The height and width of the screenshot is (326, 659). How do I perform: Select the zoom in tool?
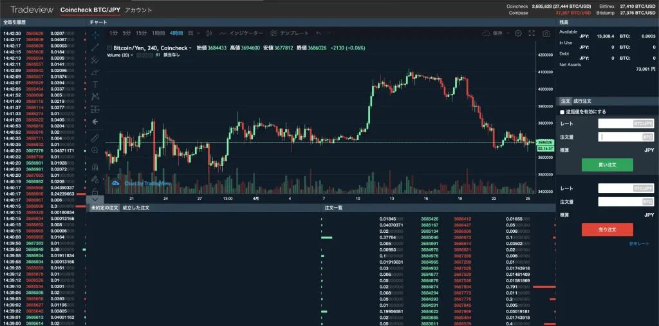tap(95, 150)
